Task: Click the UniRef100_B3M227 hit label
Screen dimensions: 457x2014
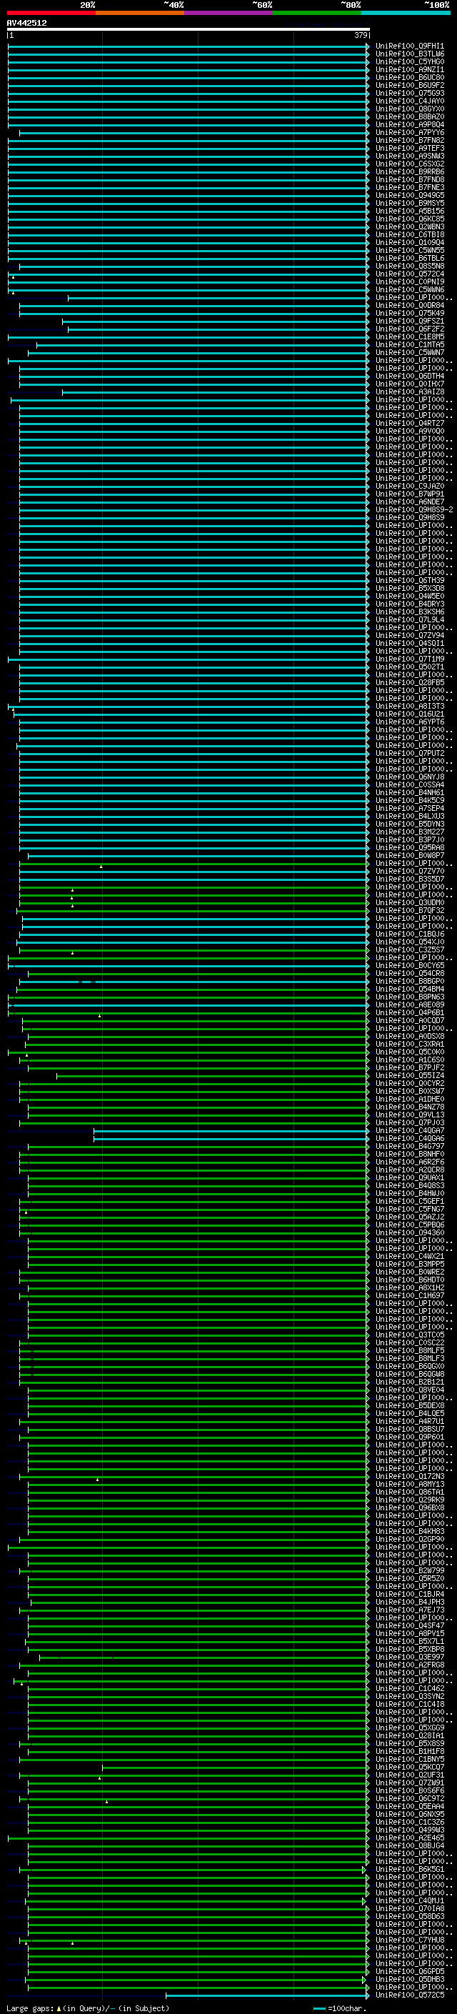Action: tap(410, 832)
